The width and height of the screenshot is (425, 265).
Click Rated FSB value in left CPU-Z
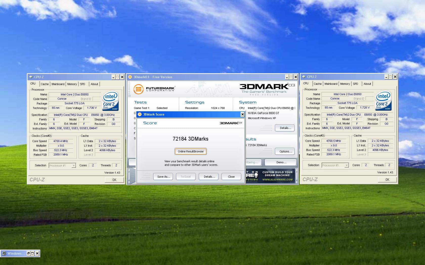point(61,154)
